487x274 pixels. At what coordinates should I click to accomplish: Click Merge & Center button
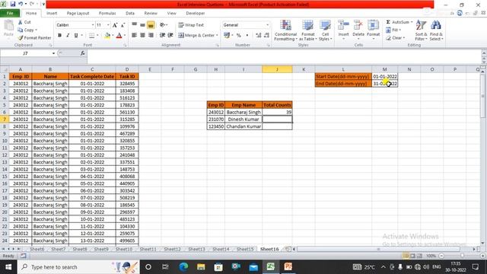196,36
